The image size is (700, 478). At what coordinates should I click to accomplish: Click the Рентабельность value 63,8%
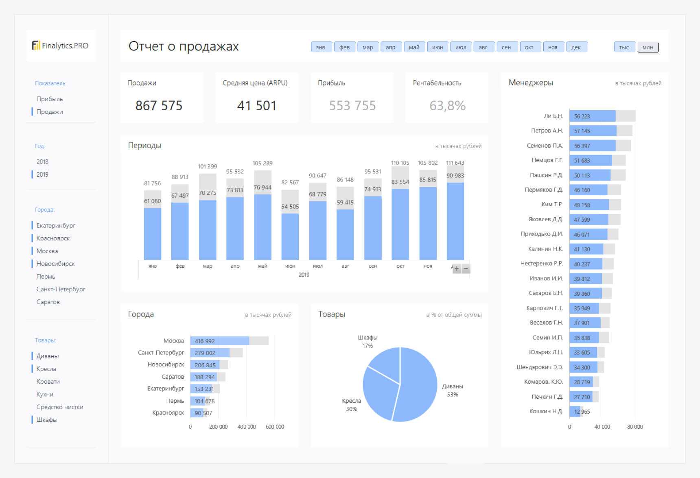[447, 106]
